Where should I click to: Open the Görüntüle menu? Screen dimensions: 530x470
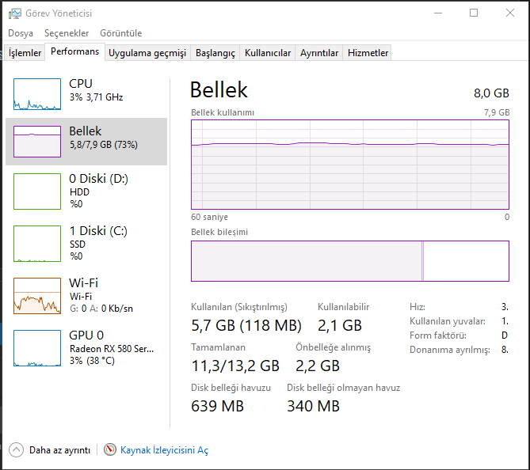pyautogui.click(x=120, y=33)
